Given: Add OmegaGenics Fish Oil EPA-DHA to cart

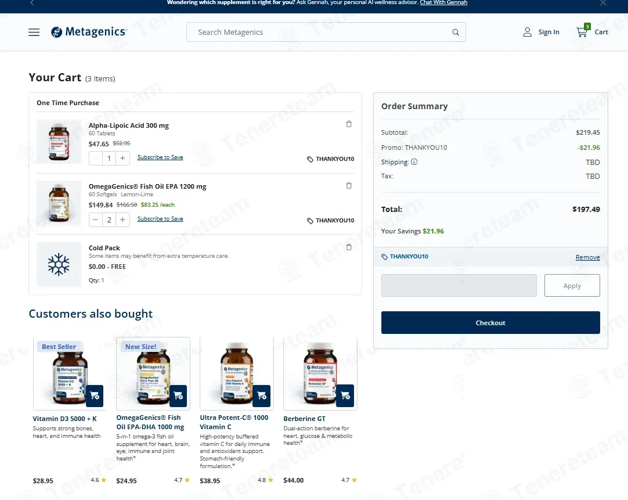Looking at the screenshot, I should (178, 396).
